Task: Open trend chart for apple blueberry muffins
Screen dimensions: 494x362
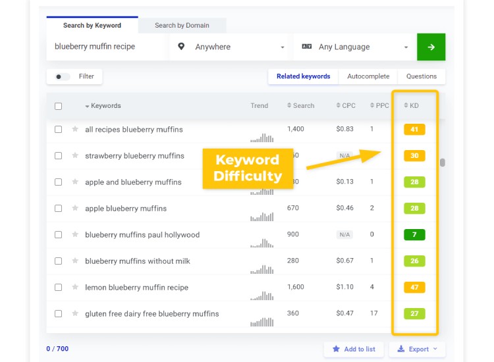Action: coord(261,217)
